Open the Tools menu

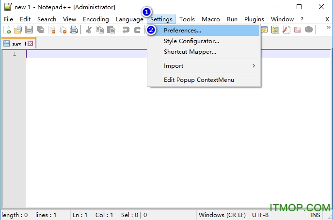[187, 19]
